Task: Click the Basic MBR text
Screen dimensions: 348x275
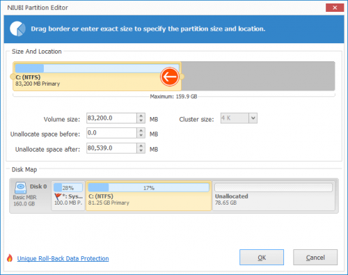Action: pos(24,197)
